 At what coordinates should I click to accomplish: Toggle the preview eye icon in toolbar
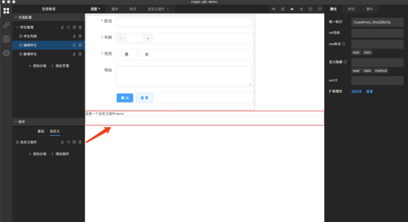tap(274, 9)
